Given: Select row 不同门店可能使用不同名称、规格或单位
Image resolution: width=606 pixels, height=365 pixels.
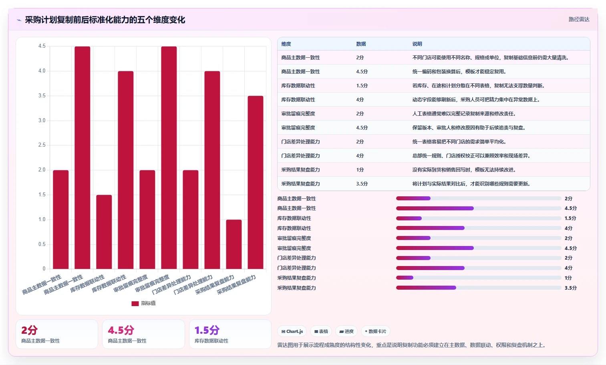Looking at the screenshot, I should coord(433,58).
